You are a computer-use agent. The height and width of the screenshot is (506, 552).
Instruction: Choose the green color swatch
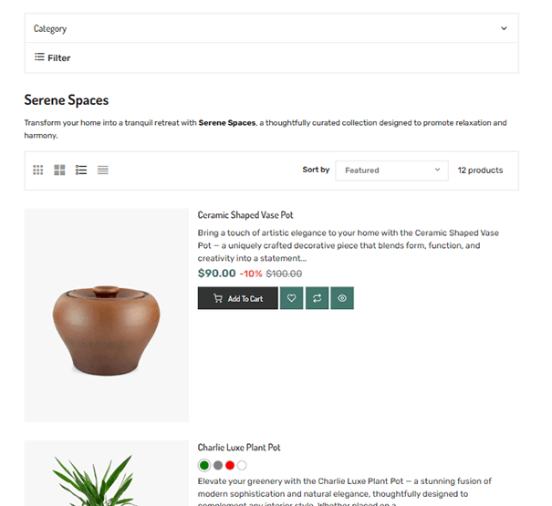point(204,466)
